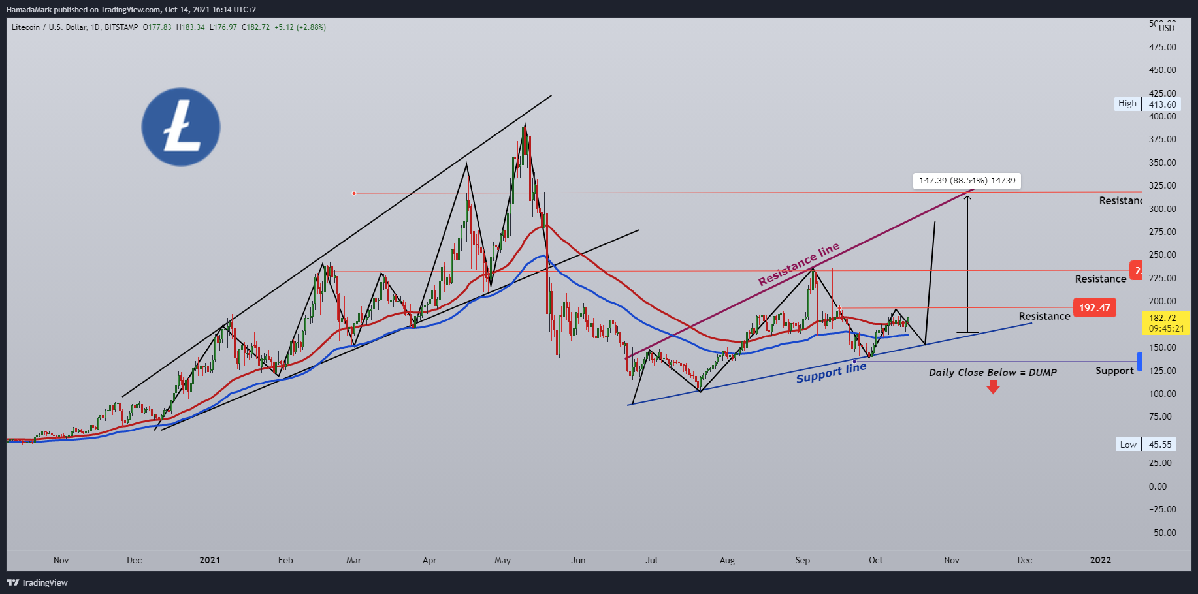Click the L176.97 low value in header
The height and width of the screenshot is (594, 1198).
[x=223, y=27]
